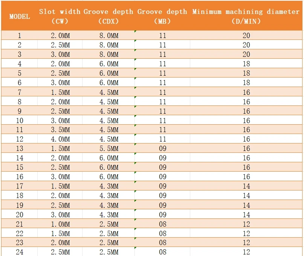The height and width of the screenshot is (256, 304).
Task: Select model number 6 cell
Action: (x=19, y=82)
